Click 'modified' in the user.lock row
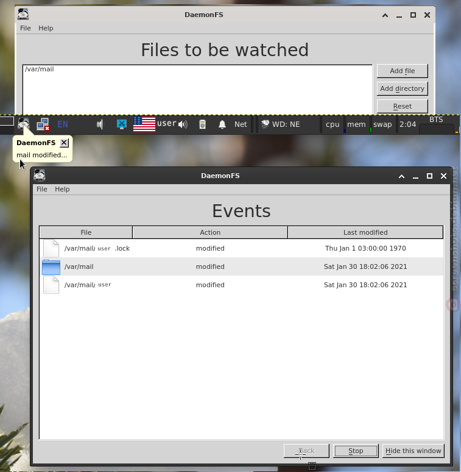 tap(210, 248)
